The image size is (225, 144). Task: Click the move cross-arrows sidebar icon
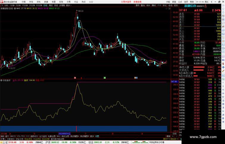(x=223, y=67)
